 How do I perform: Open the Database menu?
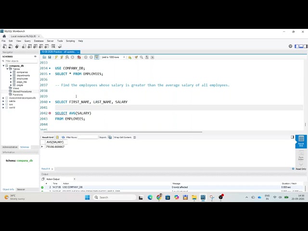pyautogui.click(x=38, y=41)
